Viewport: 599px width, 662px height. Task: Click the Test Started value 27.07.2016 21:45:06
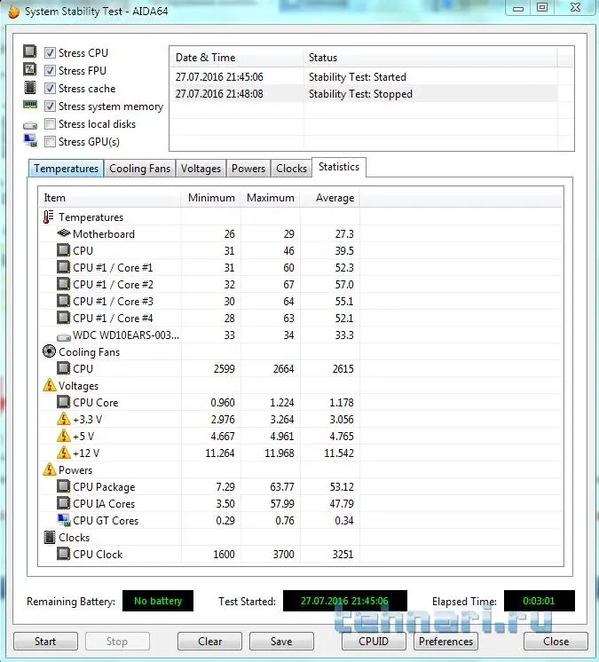345,601
